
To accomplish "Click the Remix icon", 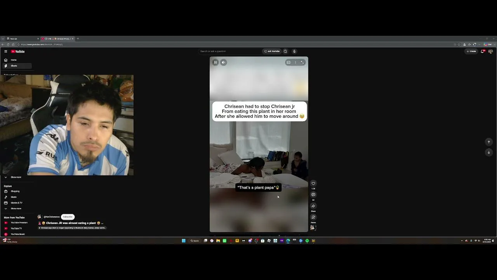I will [x=313, y=217].
